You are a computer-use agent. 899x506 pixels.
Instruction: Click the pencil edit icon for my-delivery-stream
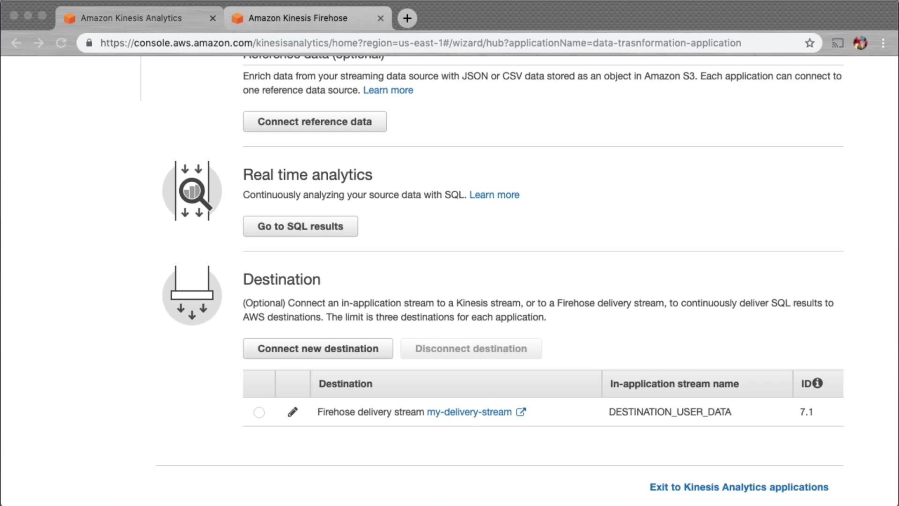[x=293, y=412]
